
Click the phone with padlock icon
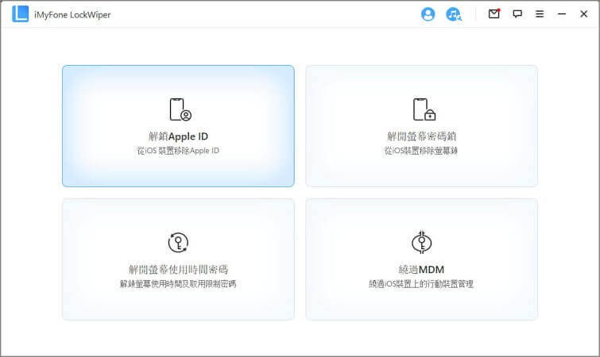424,109
